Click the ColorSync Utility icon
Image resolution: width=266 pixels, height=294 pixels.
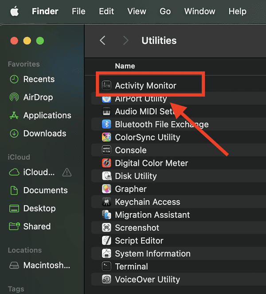(x=106, y=137)
